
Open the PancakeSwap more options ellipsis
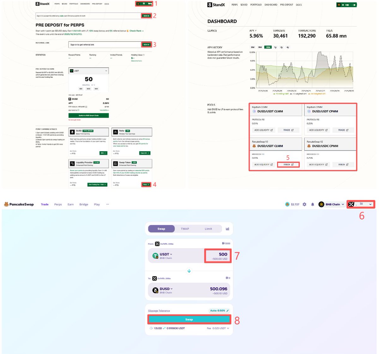[107, 204]
